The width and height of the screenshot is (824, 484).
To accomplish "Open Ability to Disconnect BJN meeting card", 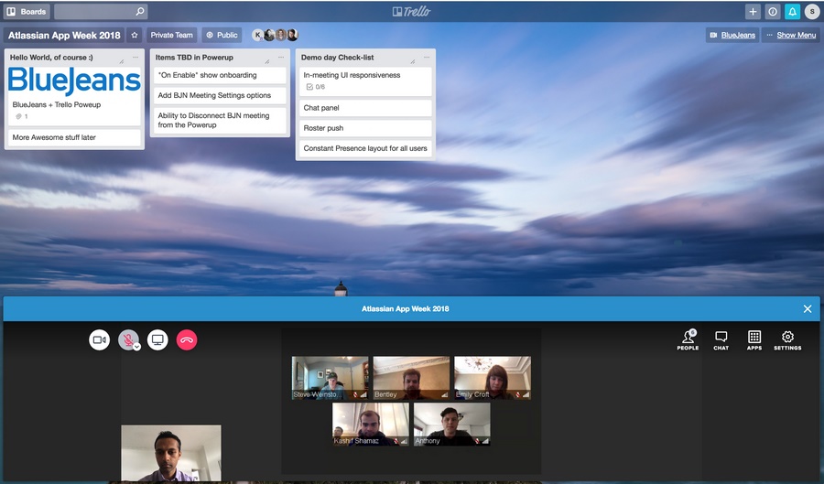I will 220,120.
